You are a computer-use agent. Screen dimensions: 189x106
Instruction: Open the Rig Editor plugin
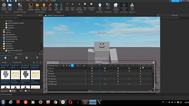point(56,7)
